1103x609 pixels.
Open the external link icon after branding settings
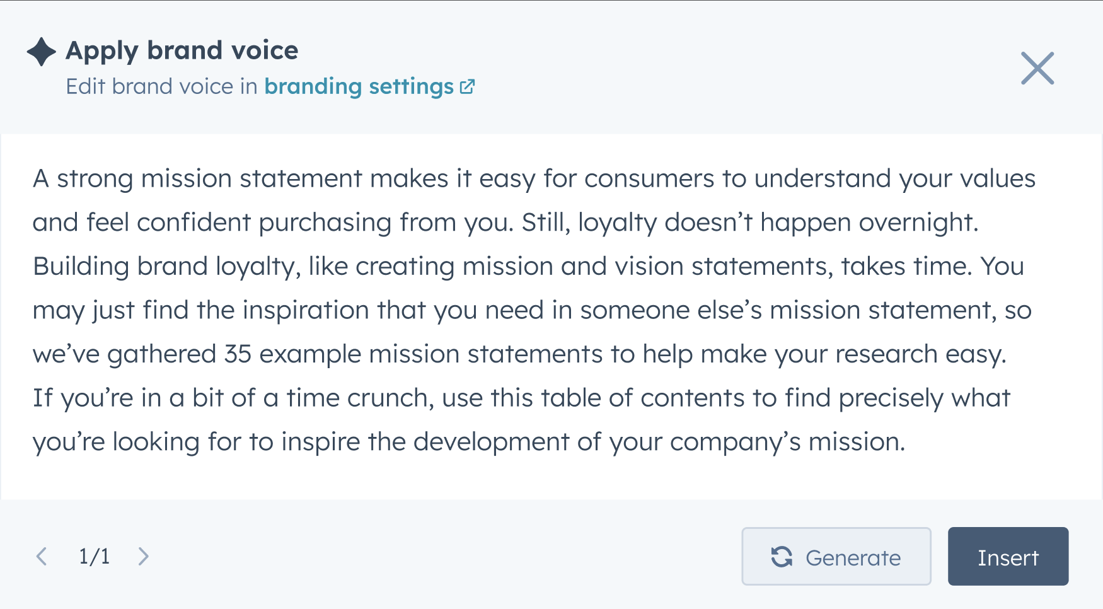pos(467,86)
